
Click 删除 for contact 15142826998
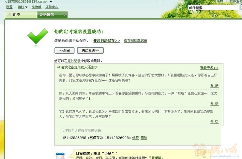click(144, 138)
